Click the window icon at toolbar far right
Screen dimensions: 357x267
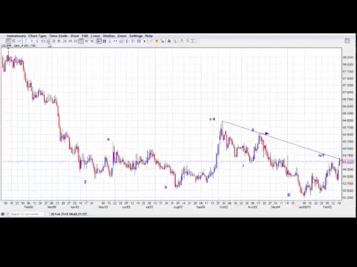[x=347, y=41]
